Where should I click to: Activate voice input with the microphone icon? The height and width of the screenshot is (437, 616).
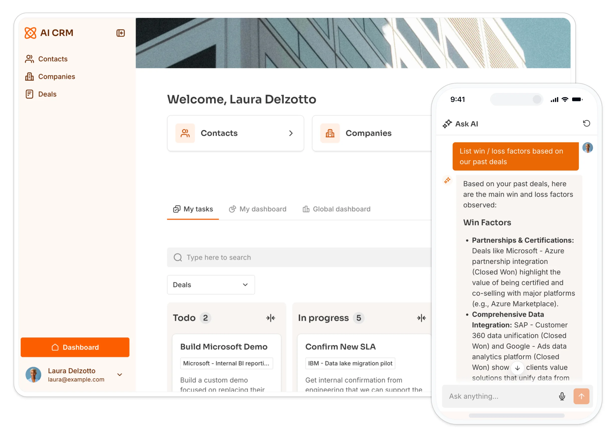coord(562,396)
